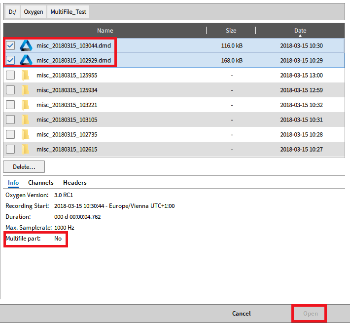Uncheck the misc_20180315_103044.dmd checkbox
This screenshot has width=350, height=323.
(10, 46)
